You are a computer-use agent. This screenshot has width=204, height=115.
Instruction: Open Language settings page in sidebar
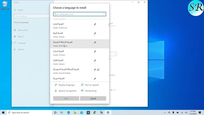click(x=22, y=43)
